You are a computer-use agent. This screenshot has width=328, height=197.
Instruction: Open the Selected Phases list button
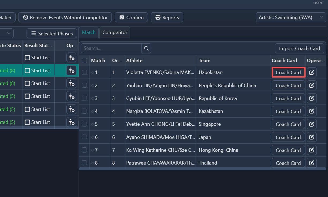pyautogui.click(x=52, y=34)
